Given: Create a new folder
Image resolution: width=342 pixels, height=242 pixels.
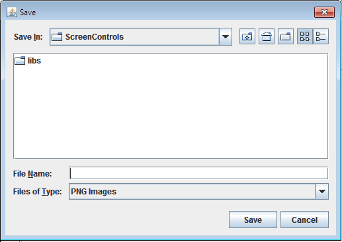Looking at the screenshot, I should [286, 36].
